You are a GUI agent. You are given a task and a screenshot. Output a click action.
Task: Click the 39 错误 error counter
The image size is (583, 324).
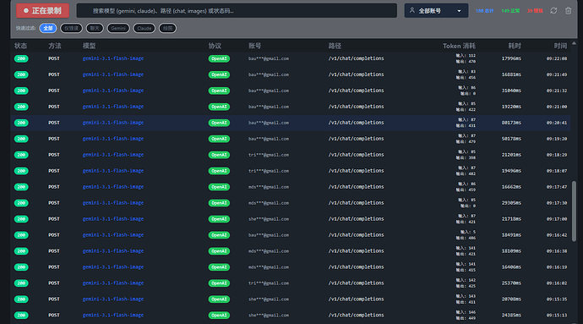535,11
